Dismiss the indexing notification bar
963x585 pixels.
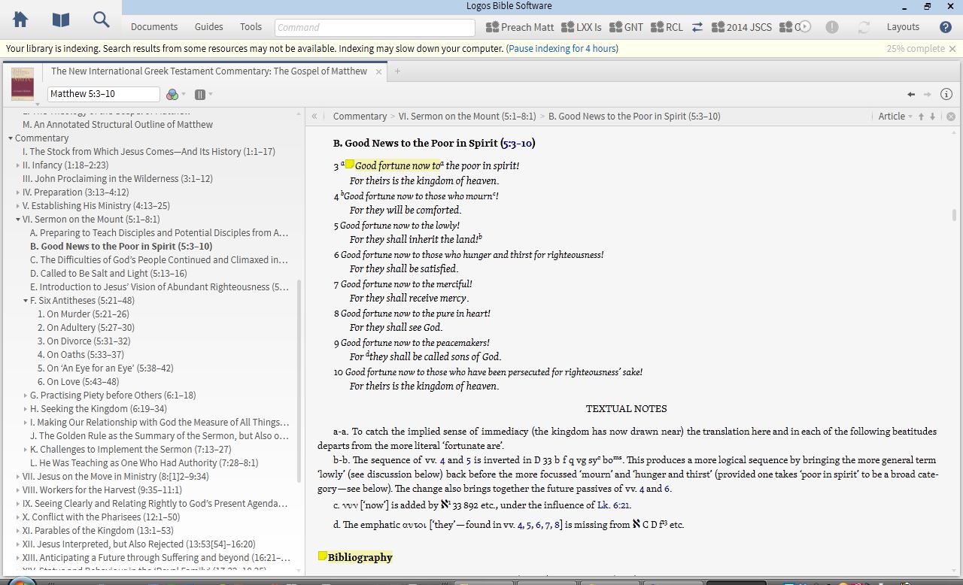[952, 49]
